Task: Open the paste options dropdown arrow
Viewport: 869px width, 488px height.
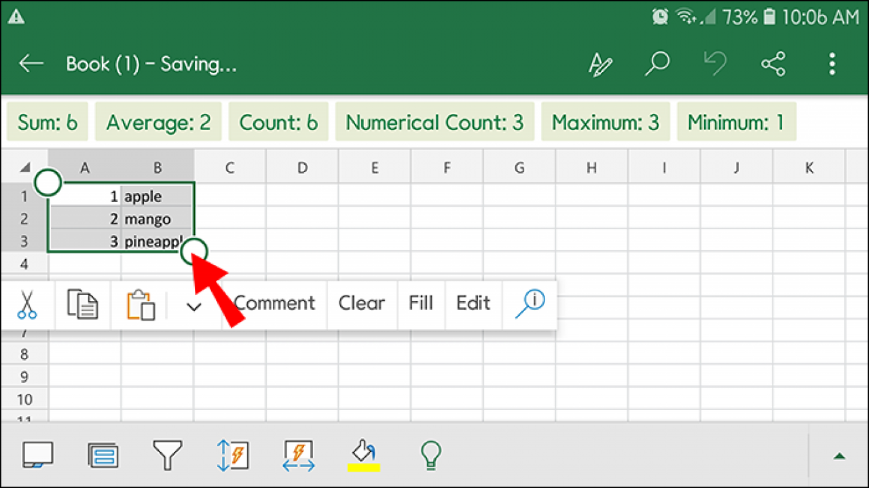Action: (193, 306)
